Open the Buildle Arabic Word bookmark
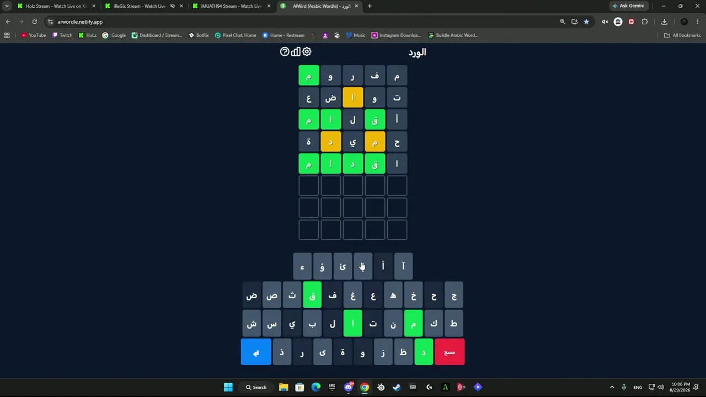Screen dimensions: 706x397 [x=453, y=35]
